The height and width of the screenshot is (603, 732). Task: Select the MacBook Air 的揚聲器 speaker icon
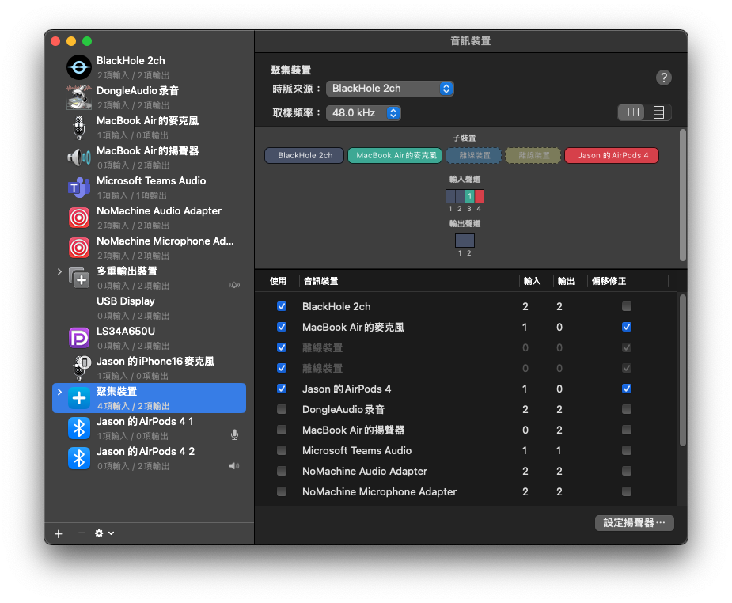tap(79, 157)
